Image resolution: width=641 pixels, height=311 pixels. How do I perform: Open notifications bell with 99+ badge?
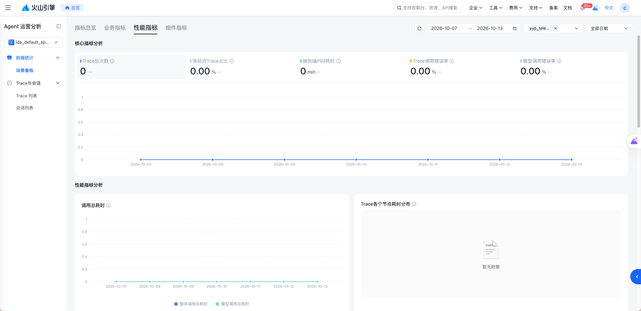(x=583, y=8)
